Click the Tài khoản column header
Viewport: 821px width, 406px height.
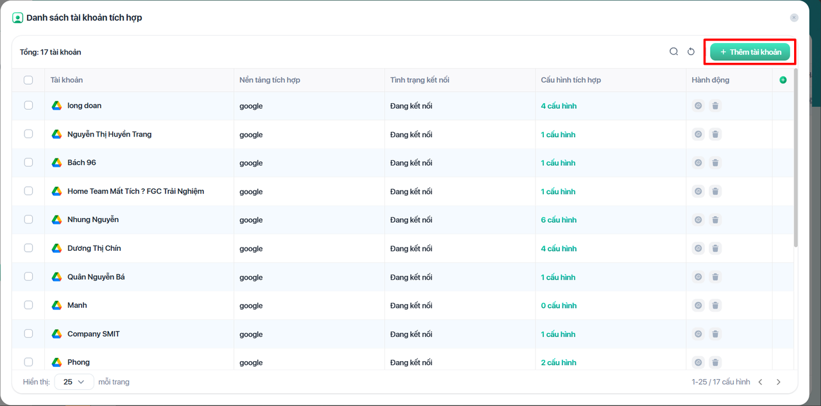coord(67,80)
